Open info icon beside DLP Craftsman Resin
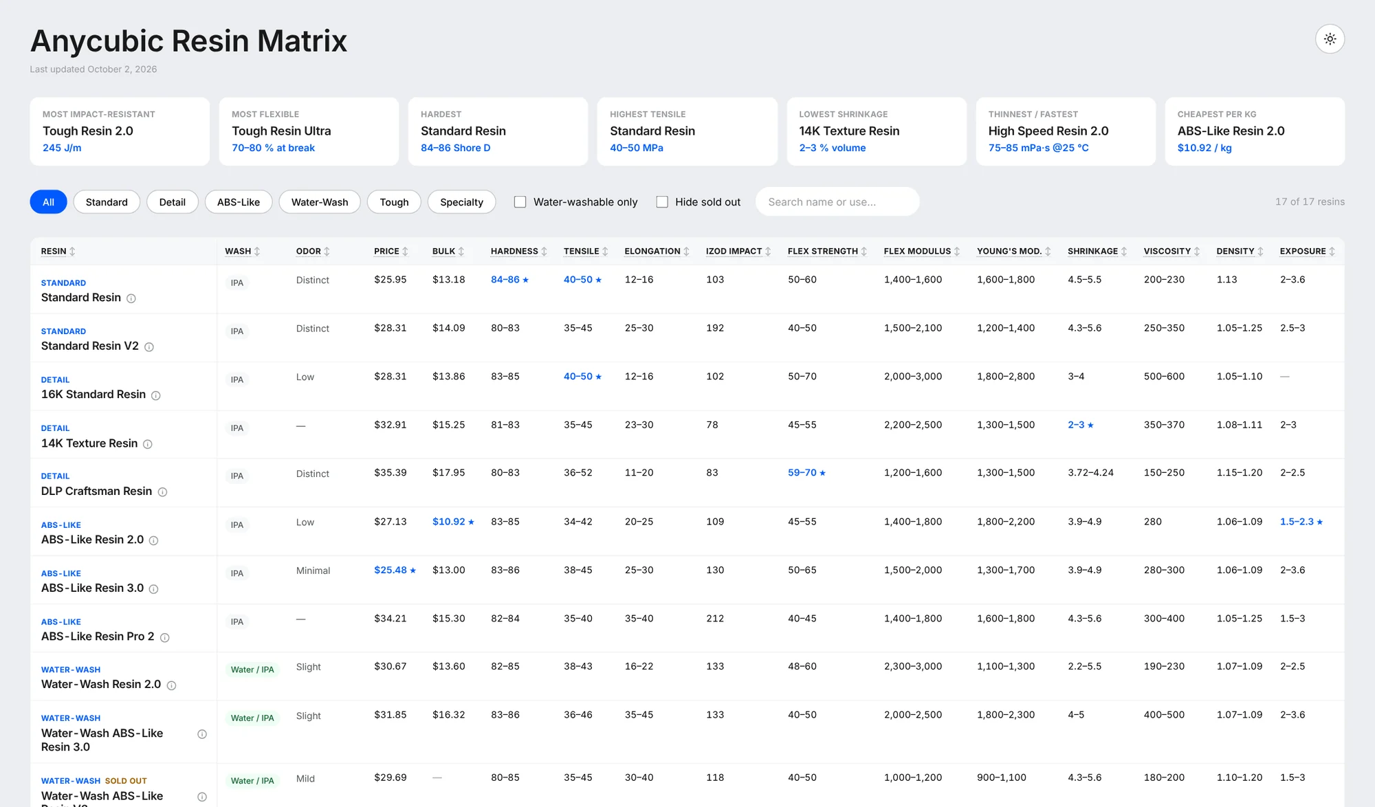Viewport: 1375px width, 807px height. [x=163, y=492]
